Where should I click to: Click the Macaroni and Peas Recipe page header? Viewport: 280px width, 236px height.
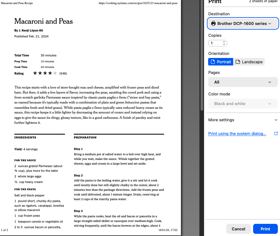(x=17, y=3)
